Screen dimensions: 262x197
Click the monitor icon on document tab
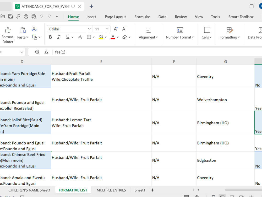[x=73, y=6]
